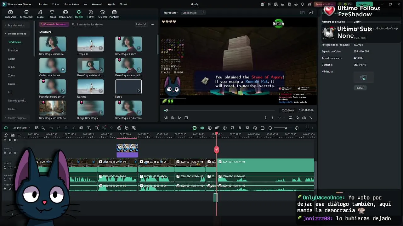Open the Transiciones tab
The width and height of the screenshot is (403, 226).
coord(65,14)
